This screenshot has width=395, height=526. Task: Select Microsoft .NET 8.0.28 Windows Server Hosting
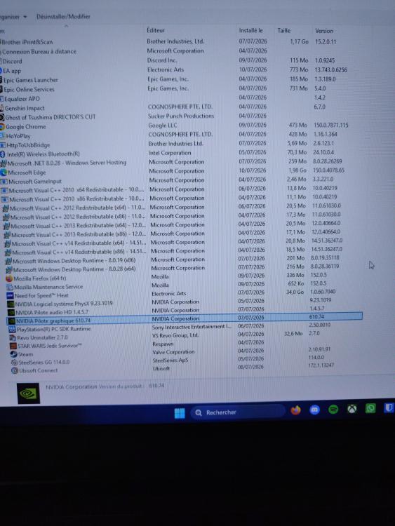(x=67, y=163)
